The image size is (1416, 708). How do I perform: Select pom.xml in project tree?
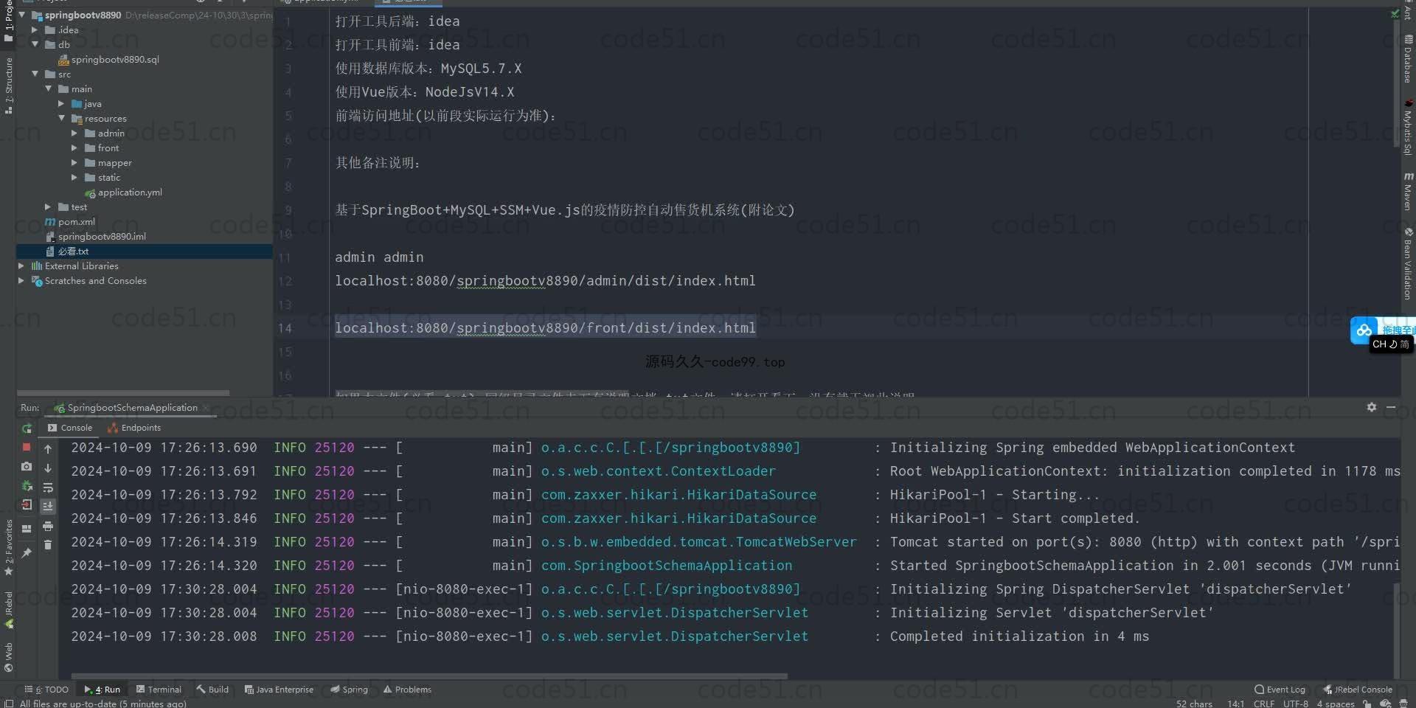point(70,222)
